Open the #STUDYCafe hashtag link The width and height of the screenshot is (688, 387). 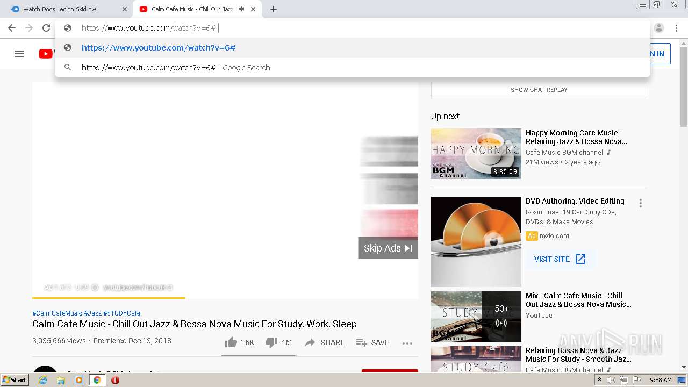[122, 313]
